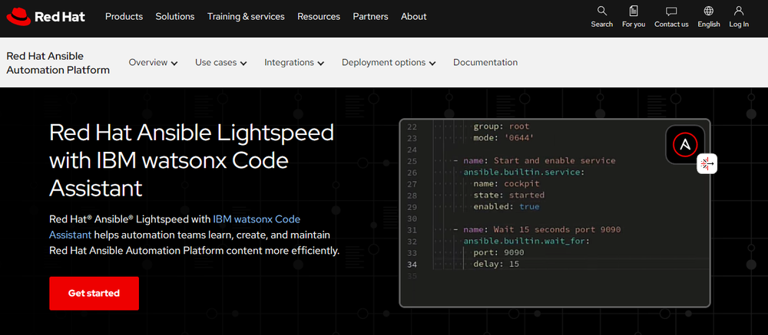Expand the Deployment options dropdown
768x335 pixels.
pyautogui.click(x=389, y=63)
